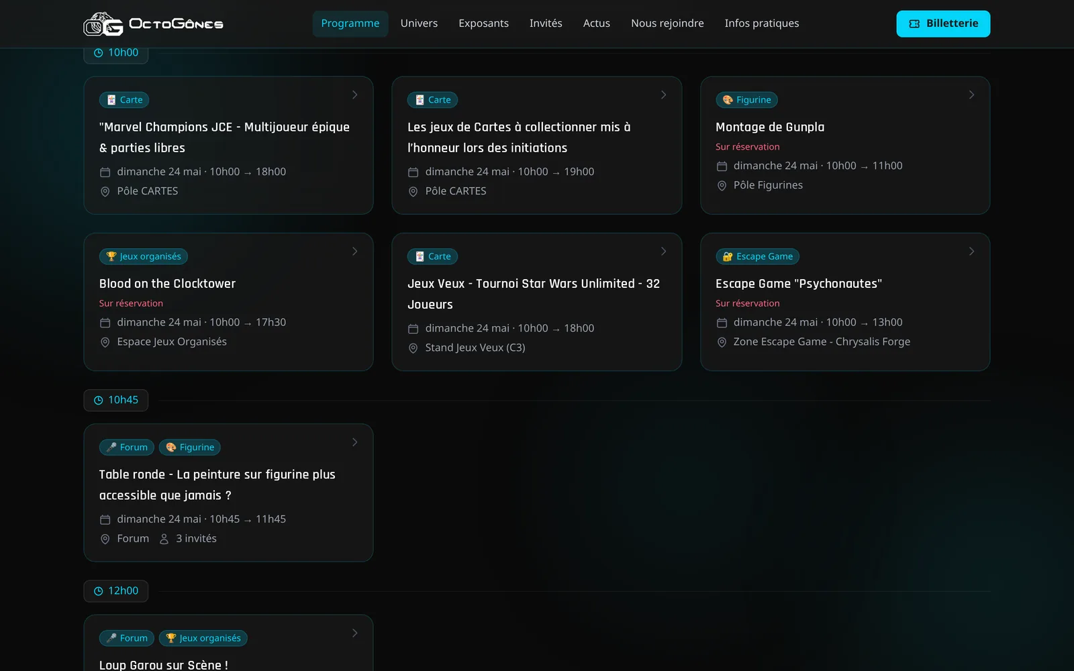Screen dimensions: 1074x671
Task: Click the clock icon next to 12h00
Action: tap(99, 591)
